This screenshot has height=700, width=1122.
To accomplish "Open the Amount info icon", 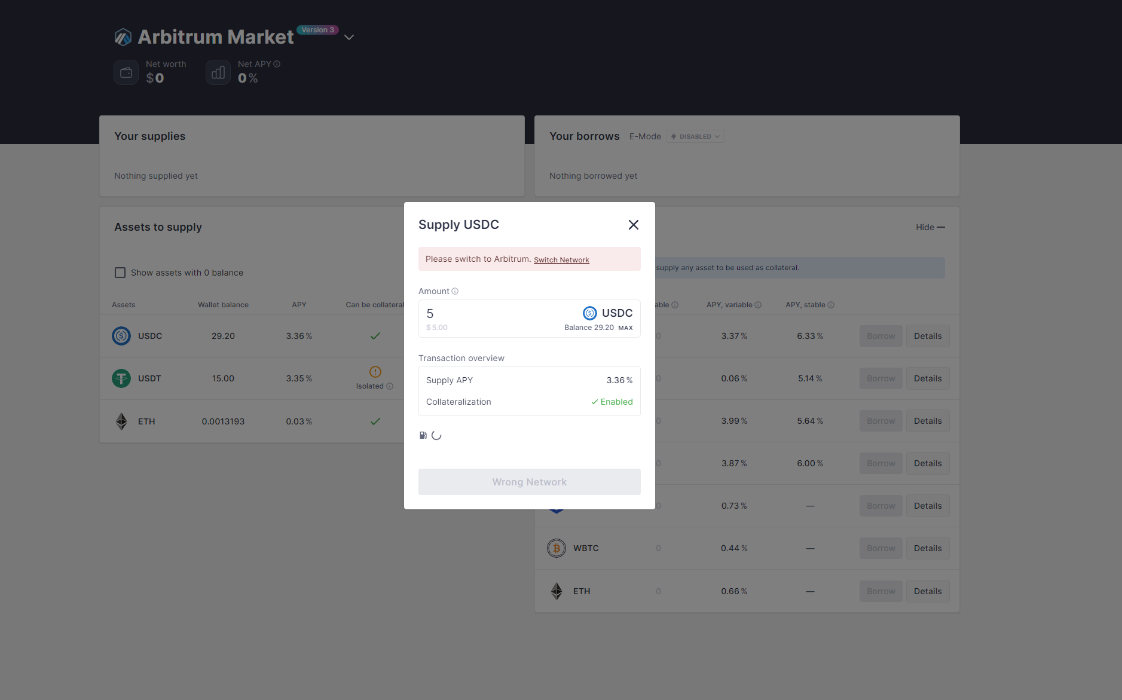I will (x=455, y=291).
